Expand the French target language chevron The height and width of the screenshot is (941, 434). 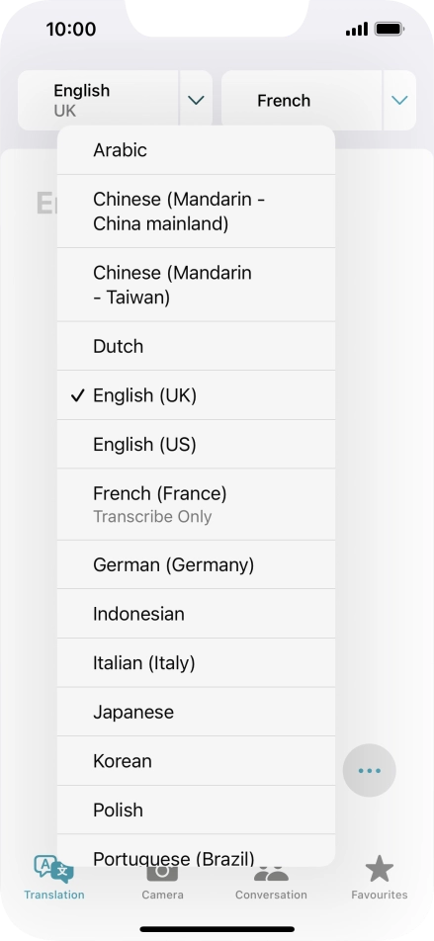point(399,100)
